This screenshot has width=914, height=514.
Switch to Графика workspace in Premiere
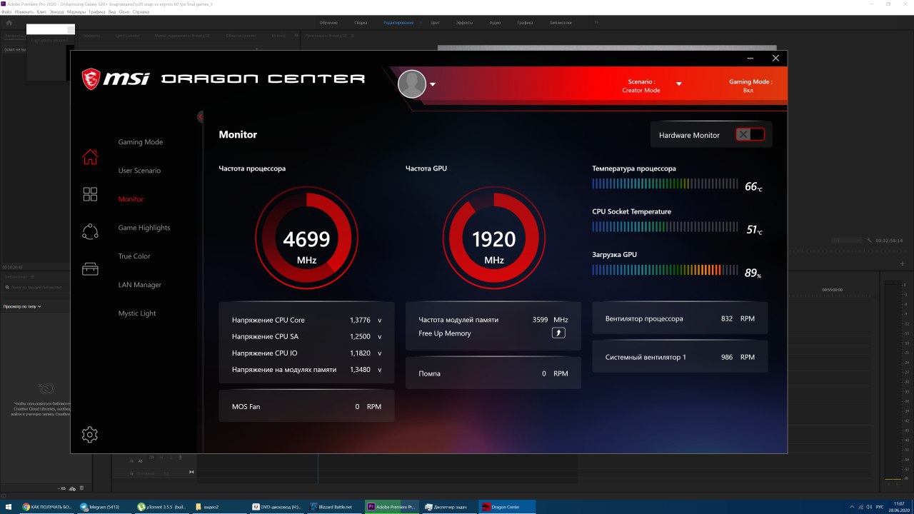pyautogui.click(x=525, y=23)
